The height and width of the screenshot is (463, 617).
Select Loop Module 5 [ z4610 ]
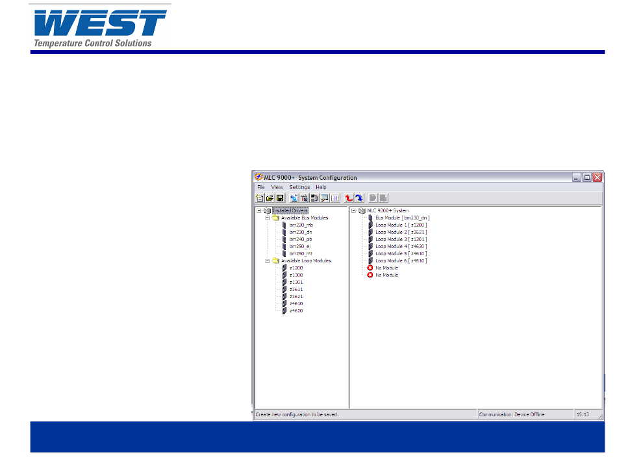tap(401, 254)
